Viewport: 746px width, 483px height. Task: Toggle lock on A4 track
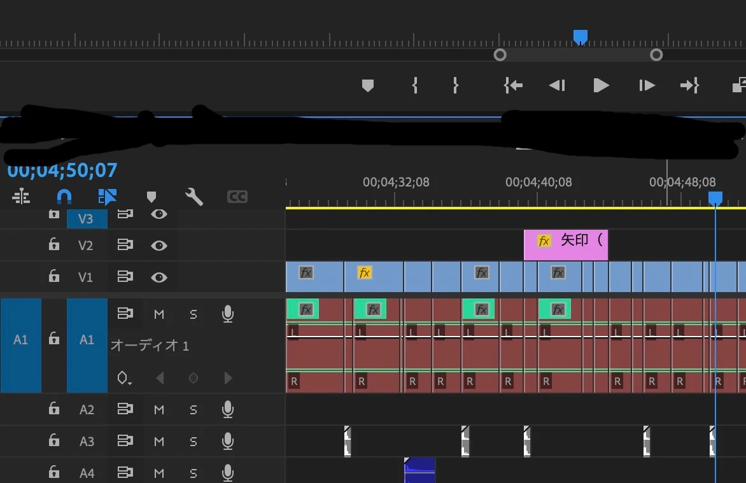(53, 472)
